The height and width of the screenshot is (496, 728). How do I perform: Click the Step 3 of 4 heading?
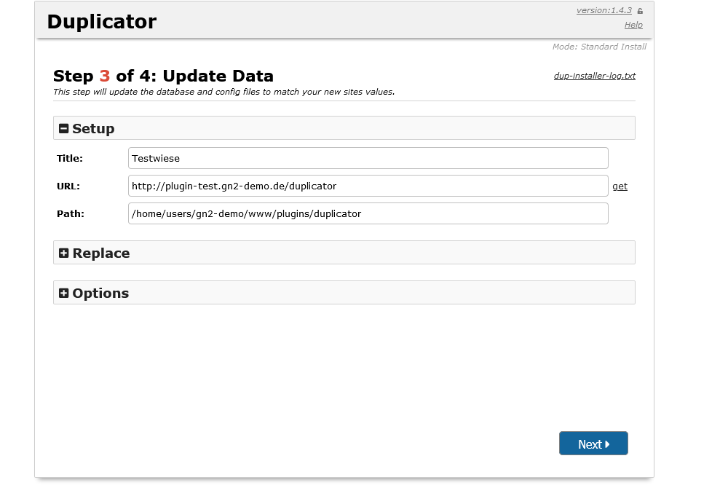pyautogui.click(x=163, y=76)
